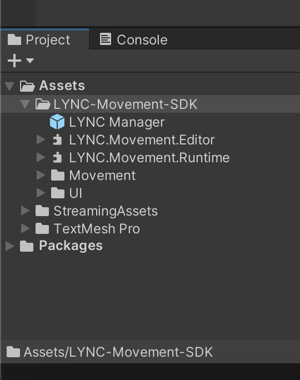Click the LYNC.Movement.Runtime assembly puzzle icon

tap(57, 158)
